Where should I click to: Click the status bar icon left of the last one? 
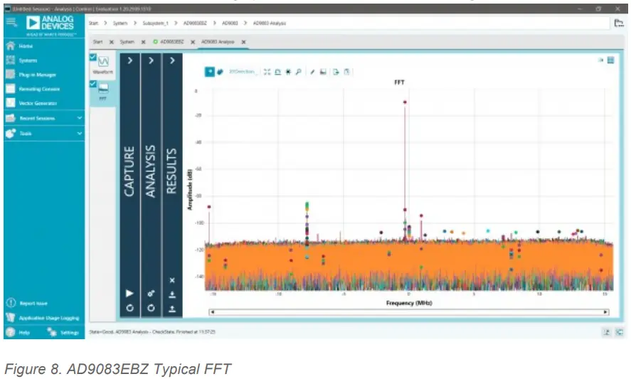[606, 332]
